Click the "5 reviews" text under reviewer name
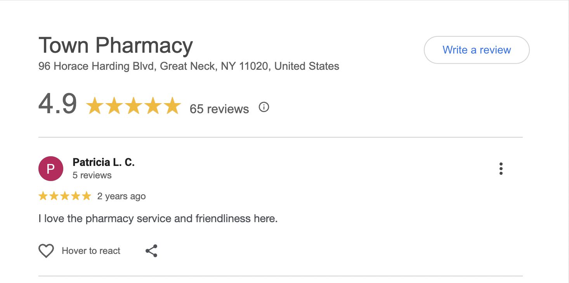 point(92,175)
